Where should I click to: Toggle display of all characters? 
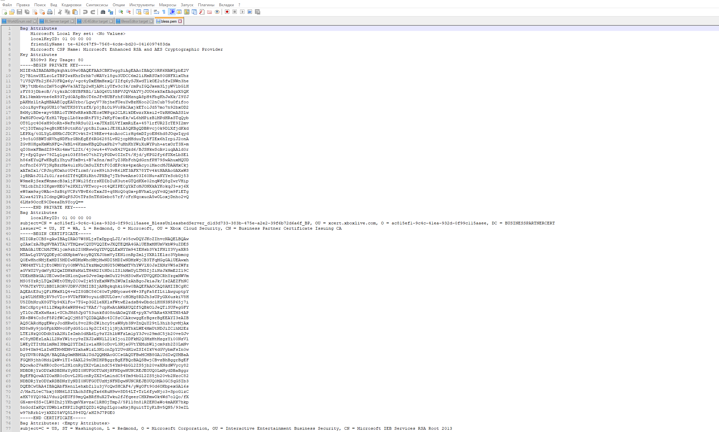point(164,12)
